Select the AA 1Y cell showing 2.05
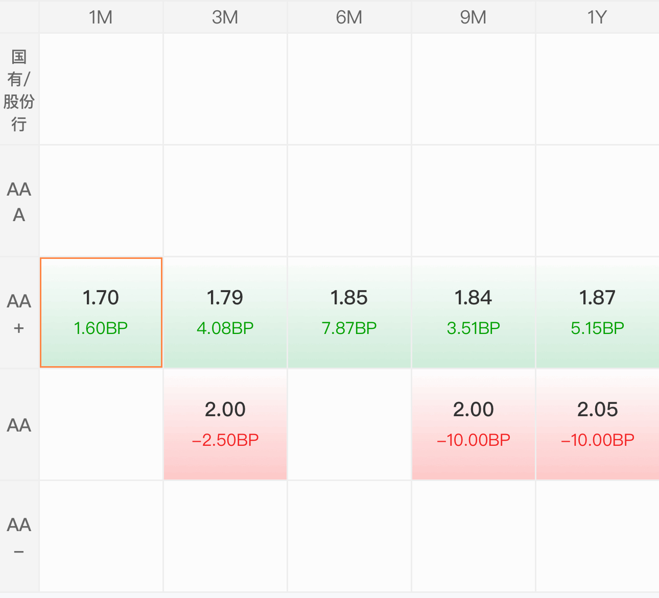This screenshot has height=598, width=659. [x=597, y=424]
